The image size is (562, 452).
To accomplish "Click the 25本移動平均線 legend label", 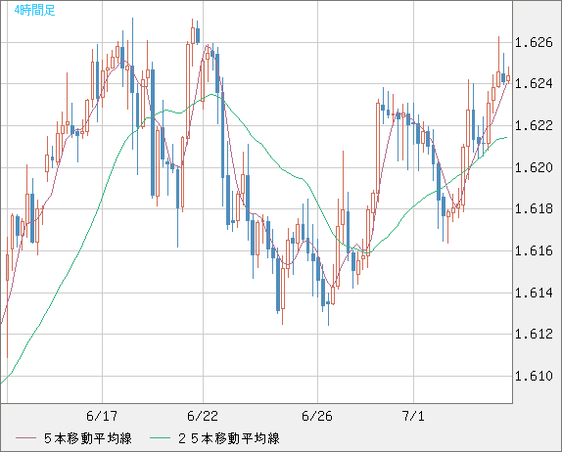I will tap(229, 438).
